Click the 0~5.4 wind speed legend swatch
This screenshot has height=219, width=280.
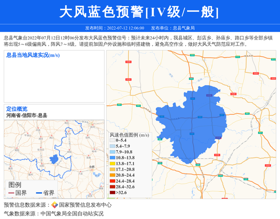pyautogui.click(x=112, y=140)
